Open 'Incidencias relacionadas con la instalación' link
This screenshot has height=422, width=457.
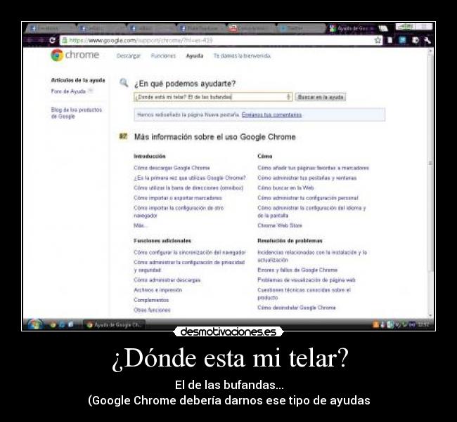click(x=312, y=256)
